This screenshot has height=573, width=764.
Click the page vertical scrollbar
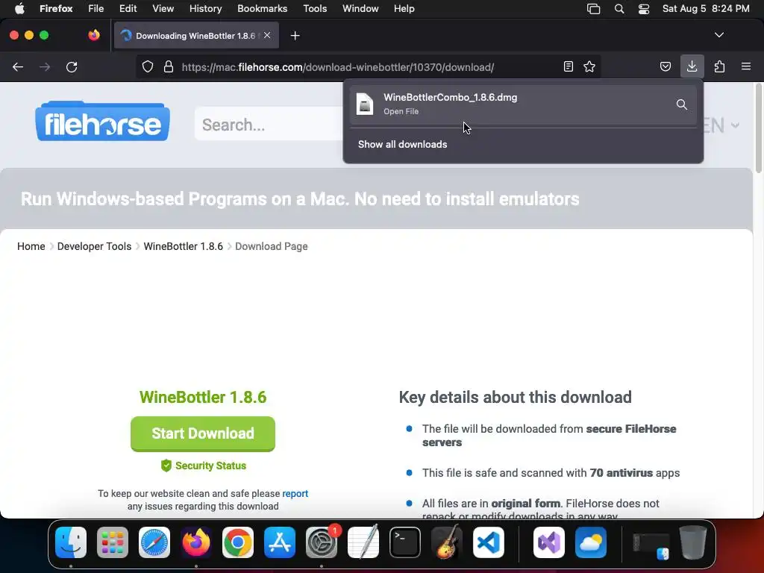[x=758, y=128]
